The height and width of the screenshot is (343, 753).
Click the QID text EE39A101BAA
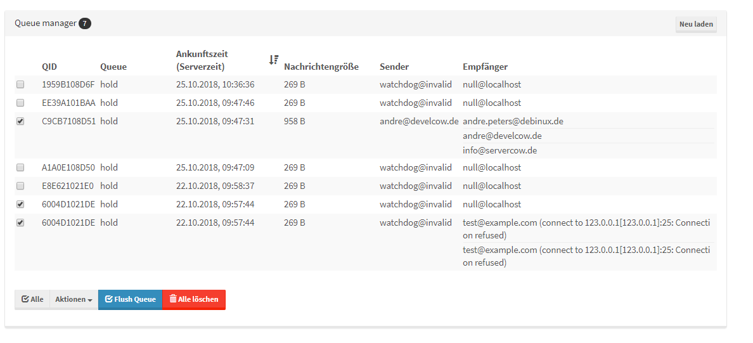[68, 103]
